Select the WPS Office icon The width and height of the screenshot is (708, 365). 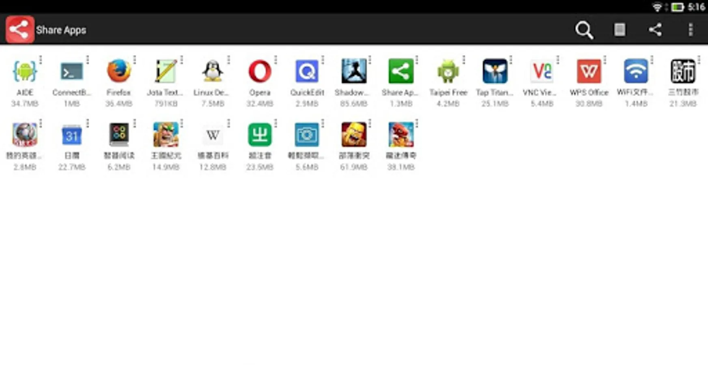click(589, 71)
